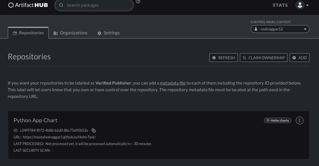Click the search magnifier icon
Screen dimensions: 319x166
point(61,5)
